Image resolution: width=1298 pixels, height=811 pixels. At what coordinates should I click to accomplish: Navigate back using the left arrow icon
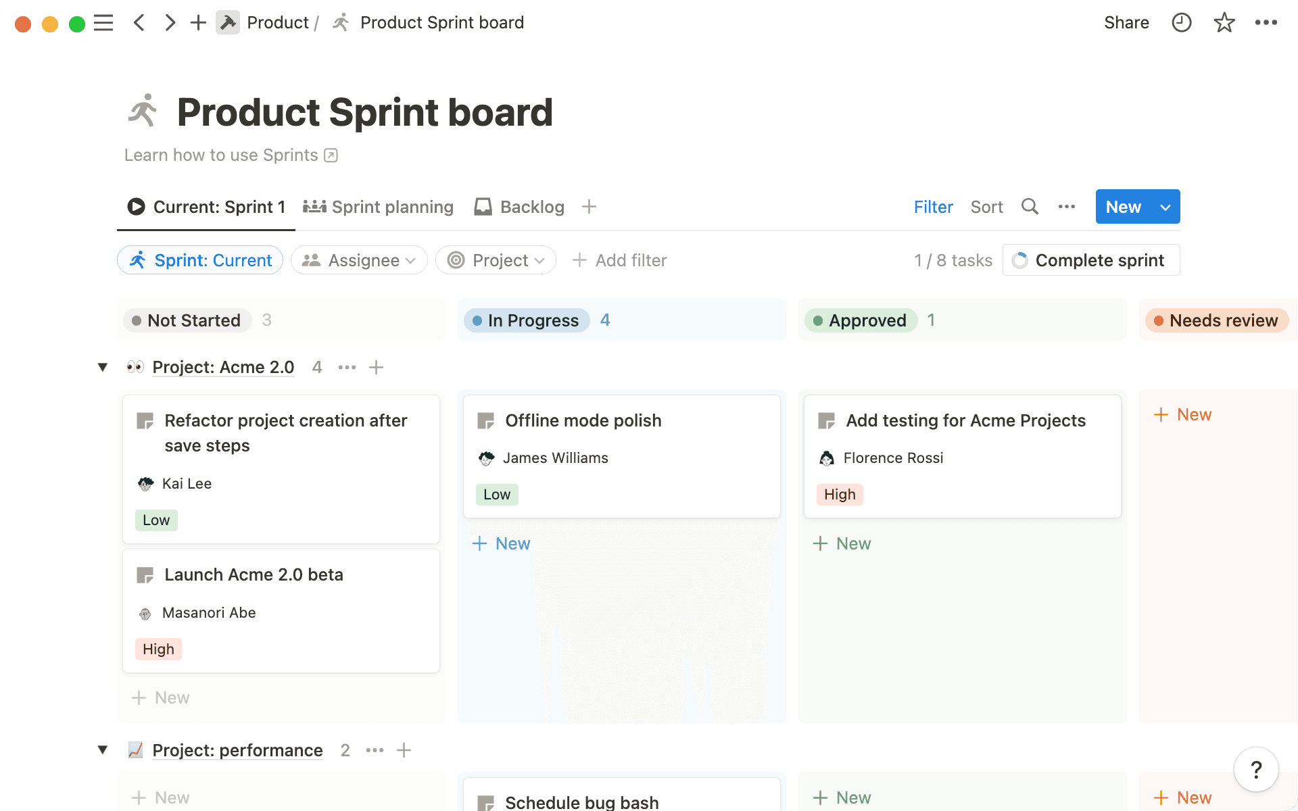139,22
